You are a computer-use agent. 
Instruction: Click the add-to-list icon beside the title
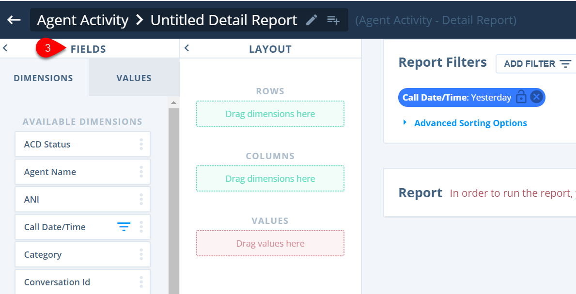[333, 20]
